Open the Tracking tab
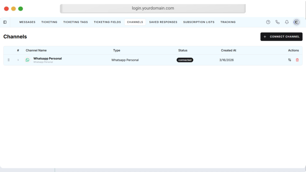The image size is (306, 172). (x=228, y=22)
